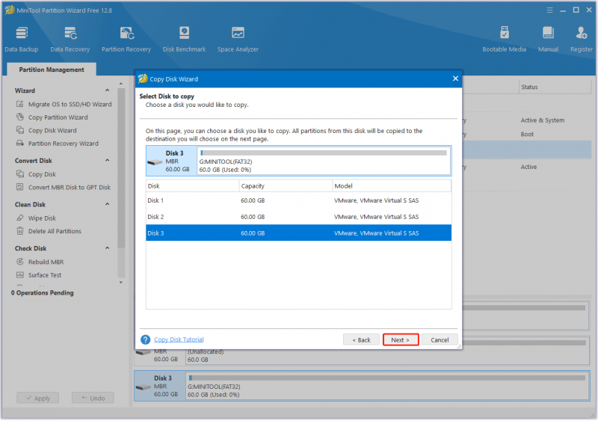
Task: Launch Partition Recovery from toolbar
Action: 126,39
